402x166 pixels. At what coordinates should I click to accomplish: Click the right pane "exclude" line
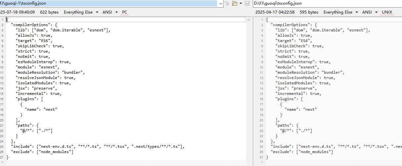pos(302,152)
